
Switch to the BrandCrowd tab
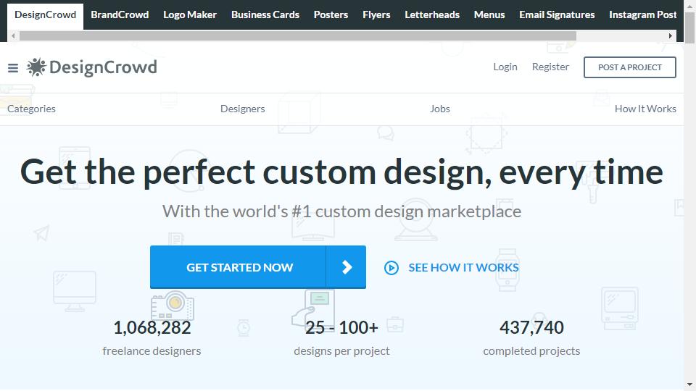coord(120,14)
